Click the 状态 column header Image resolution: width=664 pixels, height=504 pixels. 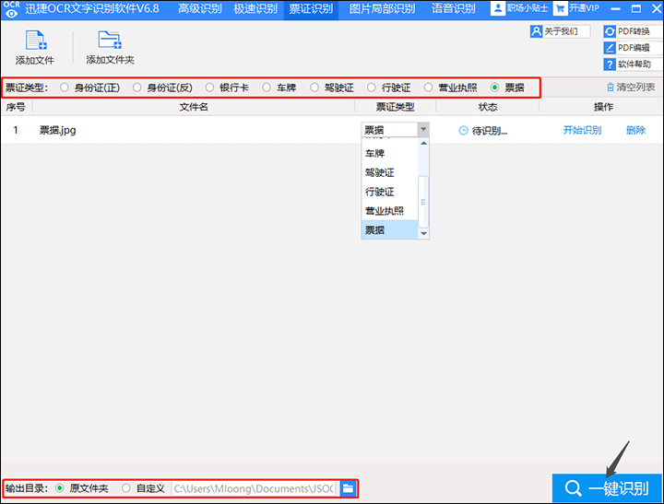click(x=488, y=107)
